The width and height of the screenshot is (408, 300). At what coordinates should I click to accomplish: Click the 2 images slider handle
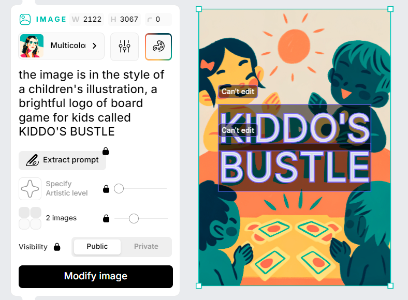(134, 218)
